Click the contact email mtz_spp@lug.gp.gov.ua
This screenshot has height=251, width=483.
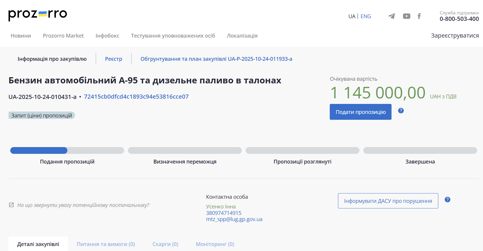[234, 219]
